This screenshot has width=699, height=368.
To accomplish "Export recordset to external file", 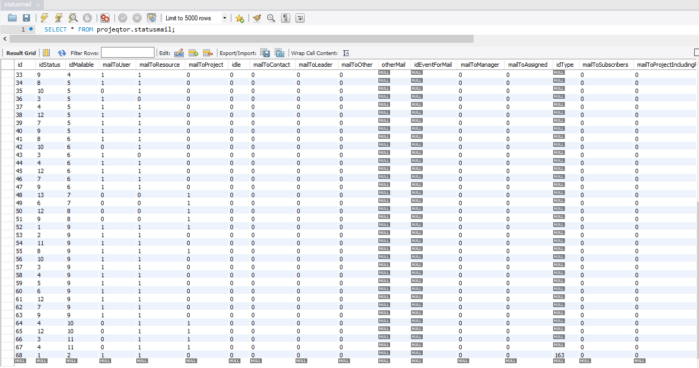I will tap(265, 53).
